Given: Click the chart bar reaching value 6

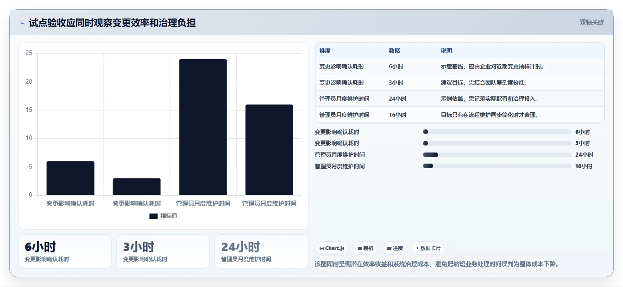Looking at the screenshot, I should (70, 178).
